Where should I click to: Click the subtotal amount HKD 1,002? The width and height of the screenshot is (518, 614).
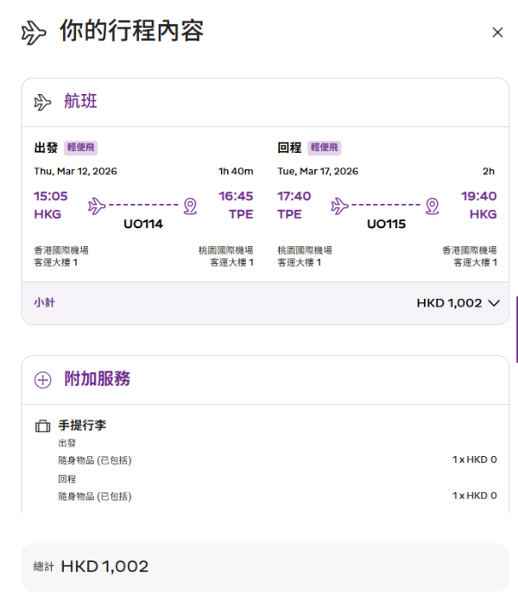click(449, 303)
